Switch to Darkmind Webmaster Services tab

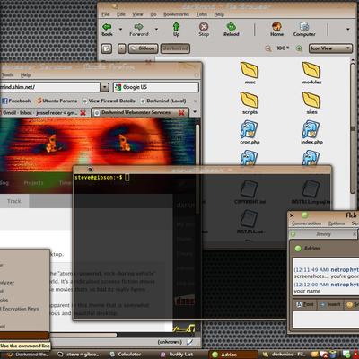[136, 113]
